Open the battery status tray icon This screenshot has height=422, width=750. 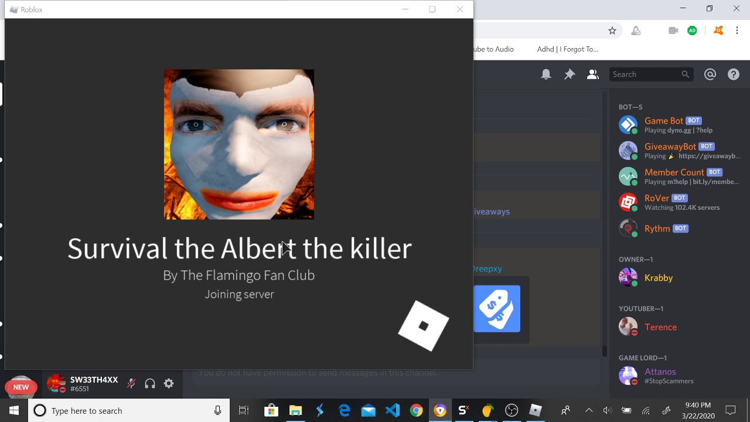click(626, 411)
